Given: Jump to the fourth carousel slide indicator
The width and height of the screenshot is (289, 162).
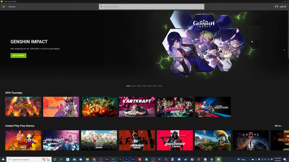Looking at the screenshot, I should click(x=144, y=86).
